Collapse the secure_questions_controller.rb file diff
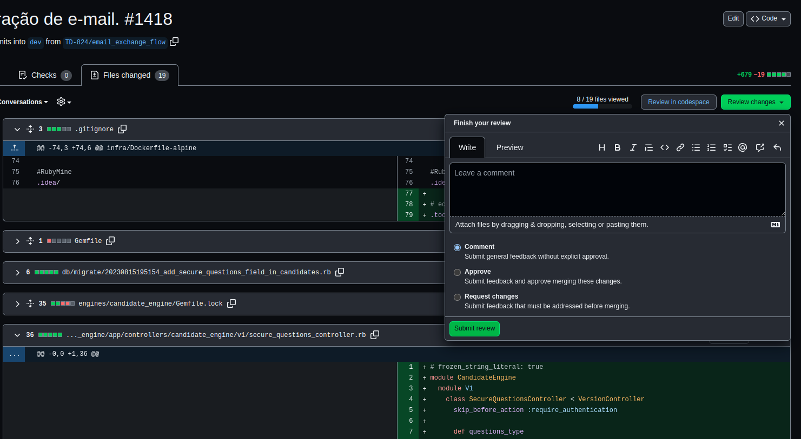The image size is (801, 439). [x=17, y=335]
